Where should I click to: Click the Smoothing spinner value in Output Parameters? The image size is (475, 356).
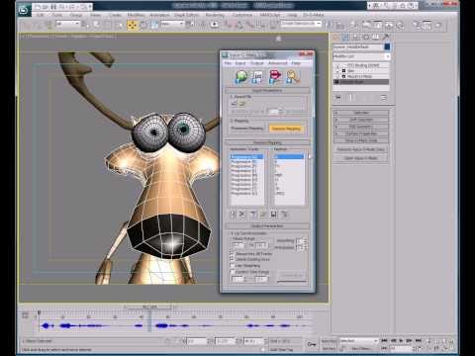pyautogui.click(x=299, y=241)
